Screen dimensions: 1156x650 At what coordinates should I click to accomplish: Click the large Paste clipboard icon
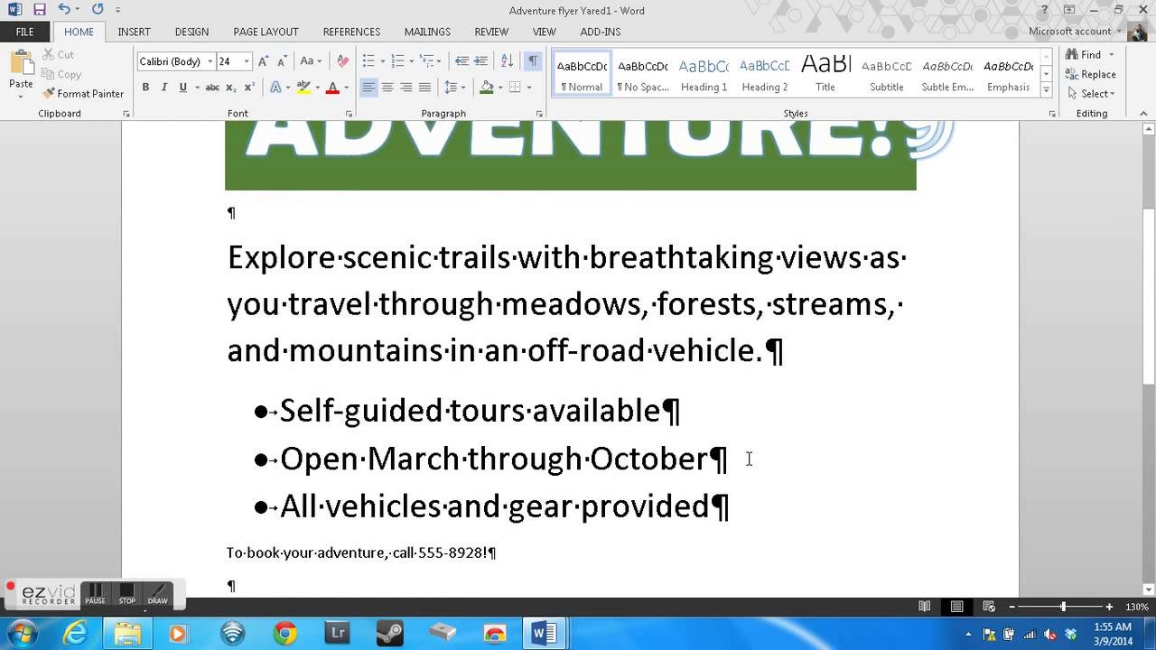pos(21,64)
